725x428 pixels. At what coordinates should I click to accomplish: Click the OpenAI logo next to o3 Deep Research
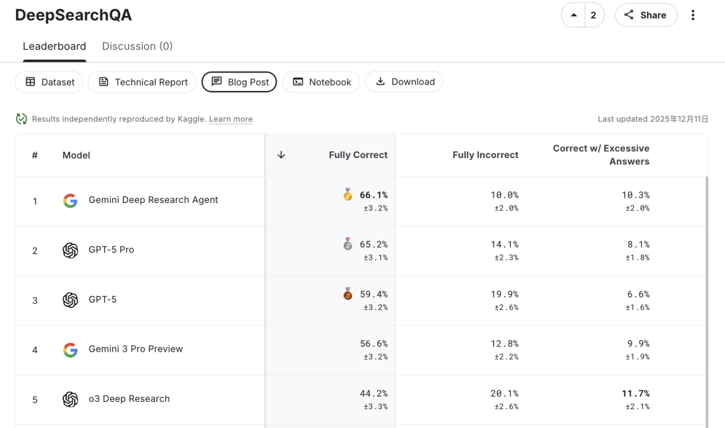(x=70, y=399)
